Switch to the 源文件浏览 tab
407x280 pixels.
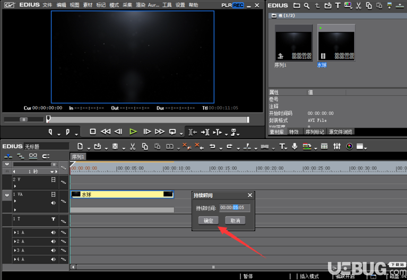tap(341, 132)
